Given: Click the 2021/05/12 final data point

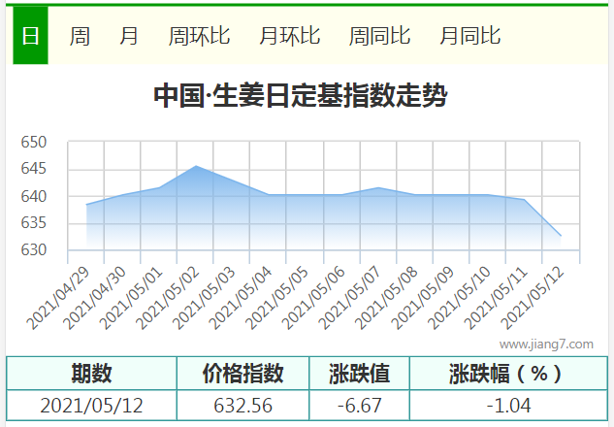Looking at the screenshot, I should click(x=561, y=236).
